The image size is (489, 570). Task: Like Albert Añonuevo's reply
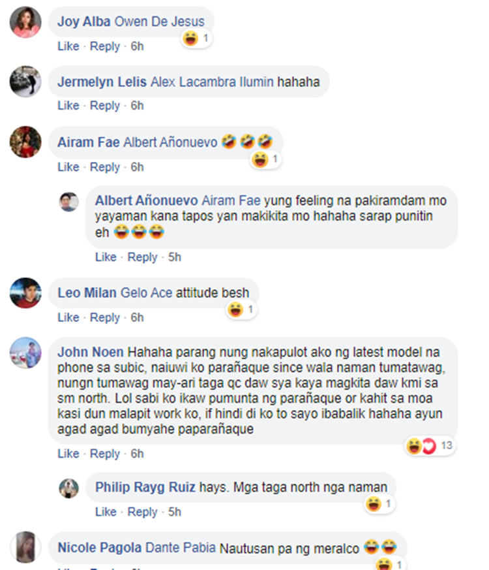pyautogui.click(x=106, y=257)
